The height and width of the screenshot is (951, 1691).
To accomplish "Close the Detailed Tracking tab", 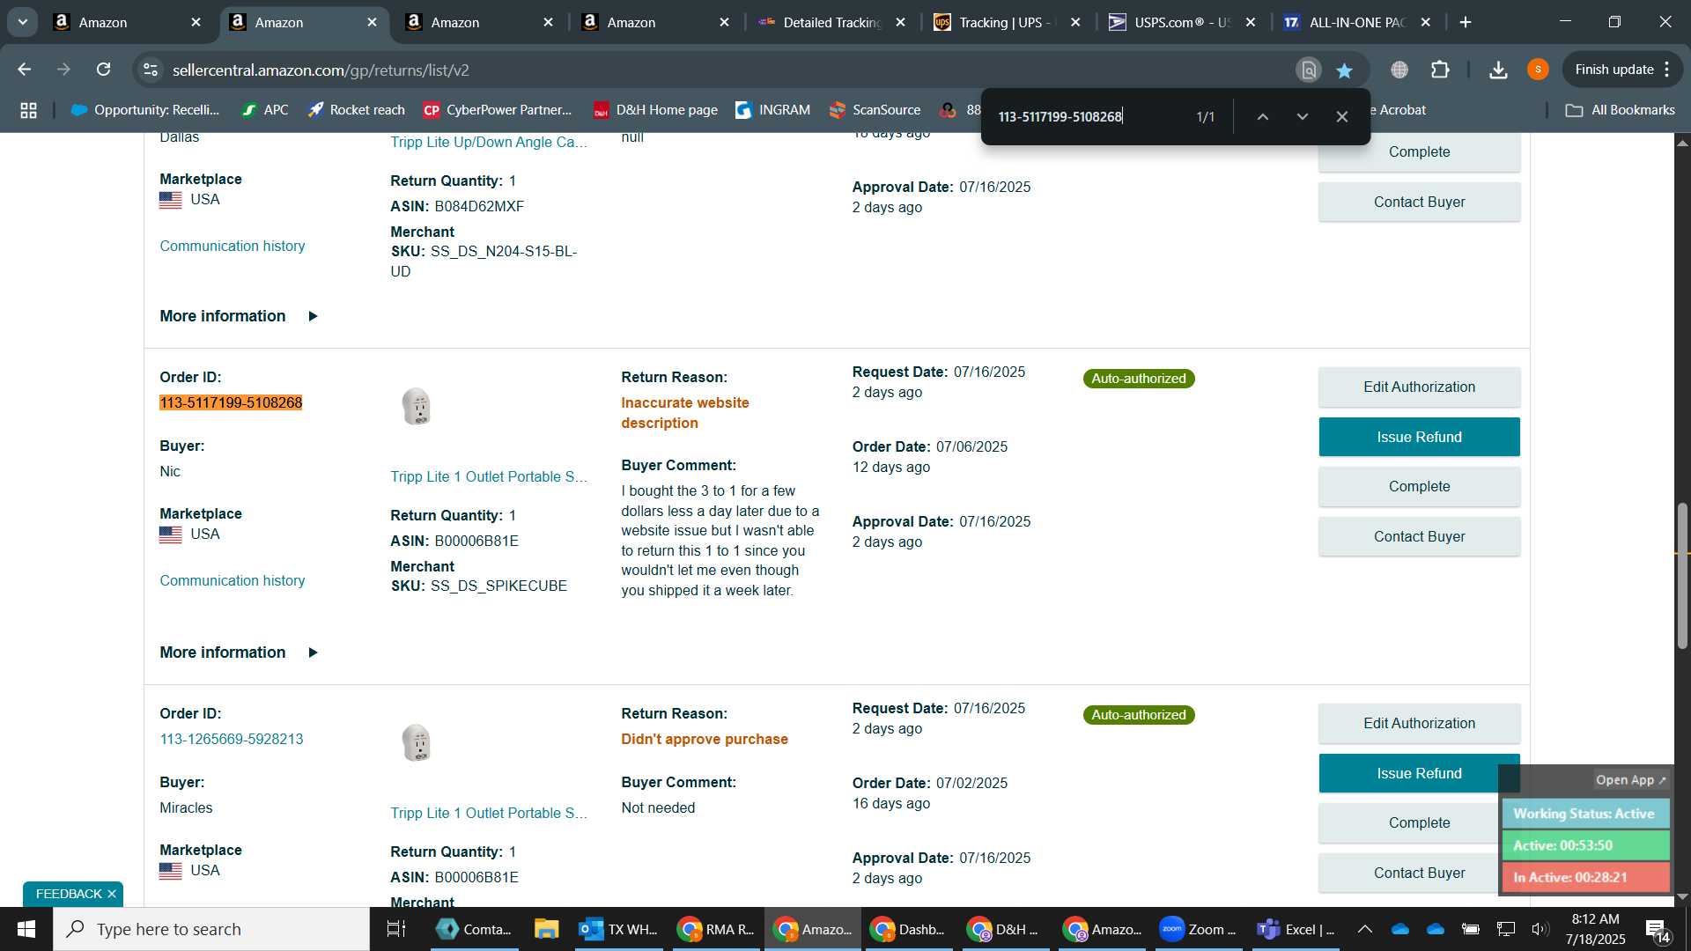I will tap(900, 22).
